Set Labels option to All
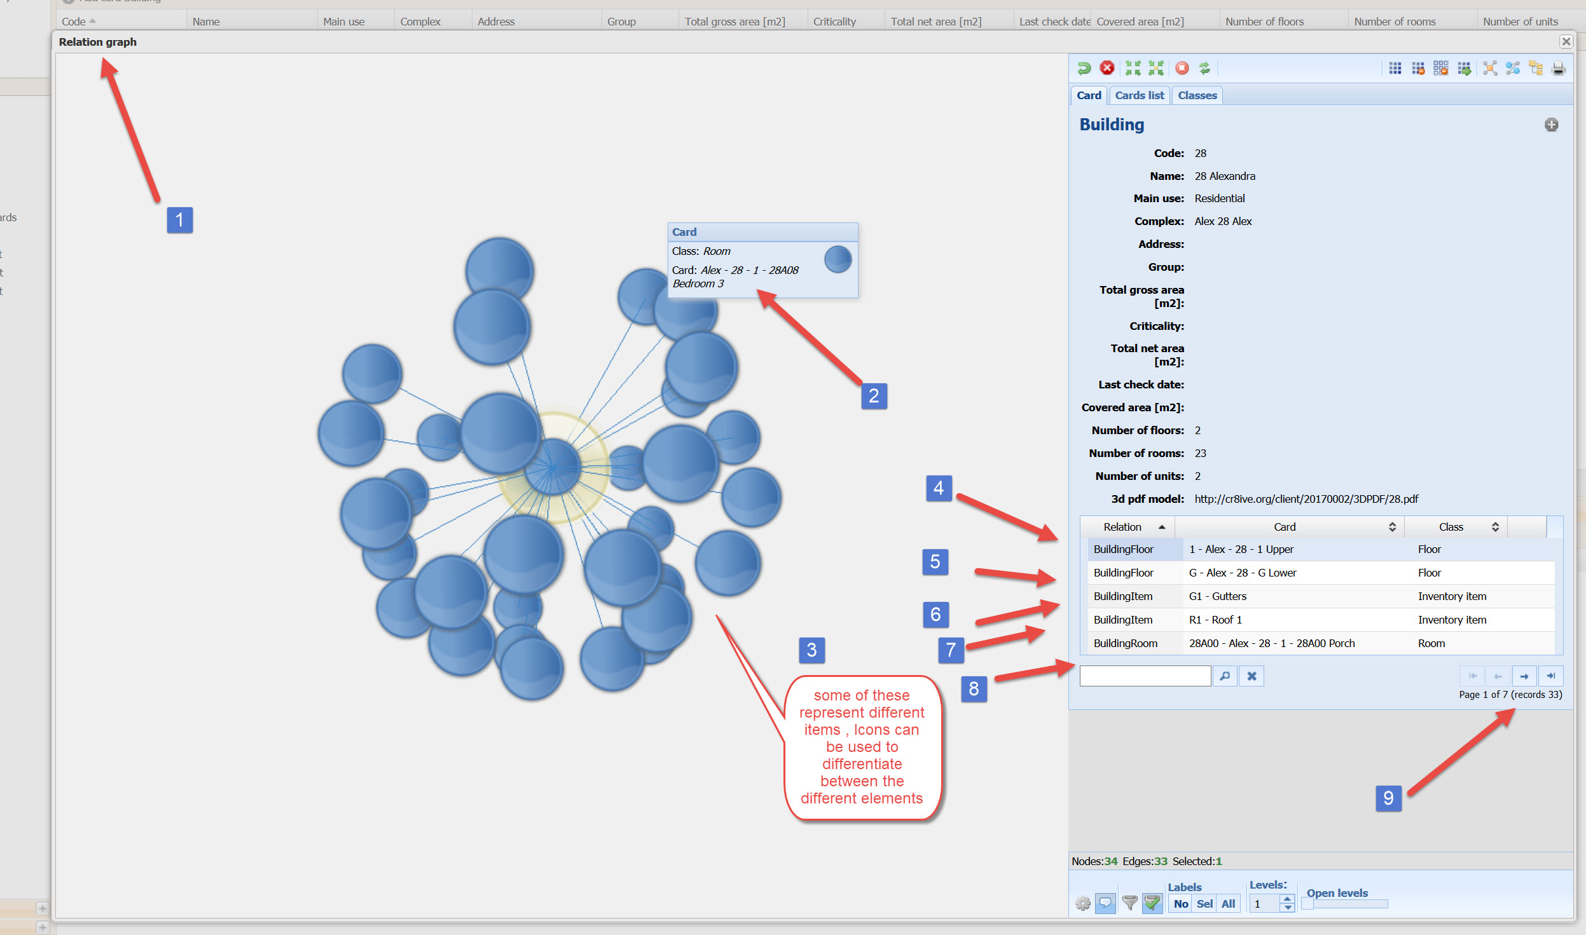This screenshot has height=935, width=1586. 1228,904
